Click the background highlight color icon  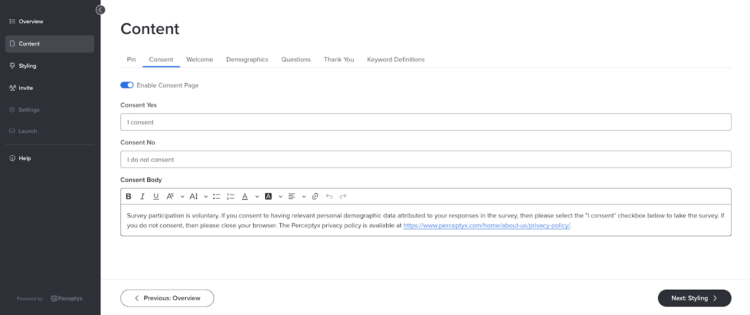(269, 196)
